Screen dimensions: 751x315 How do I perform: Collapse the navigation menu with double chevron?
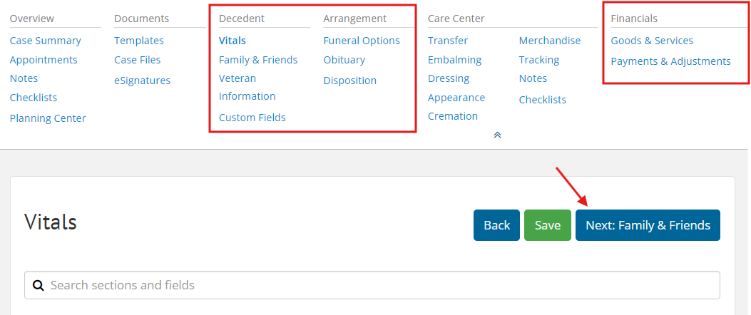click(497, 135)
